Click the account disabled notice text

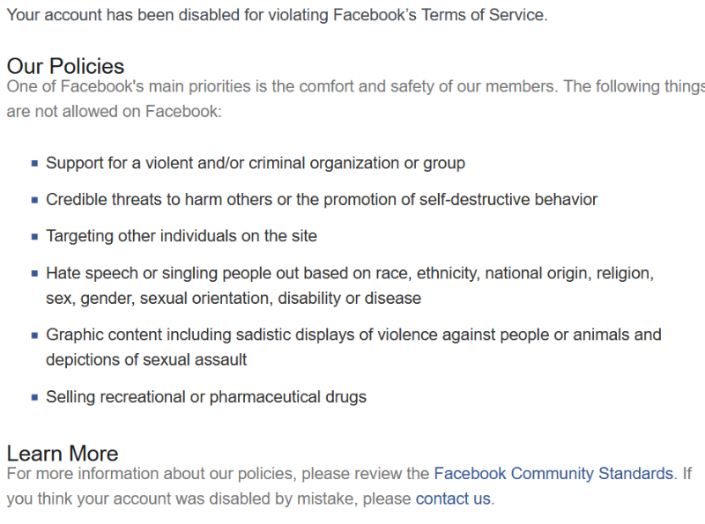click(277, 16)
